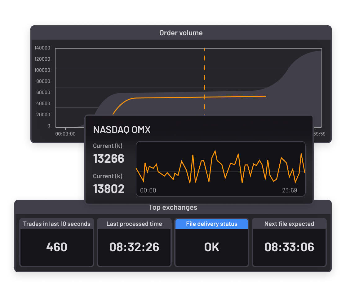Click the 00:00 sparkline start label
The height and width of the screenshot is (297, 346).
pyautogui.click(x=148, y=190)
